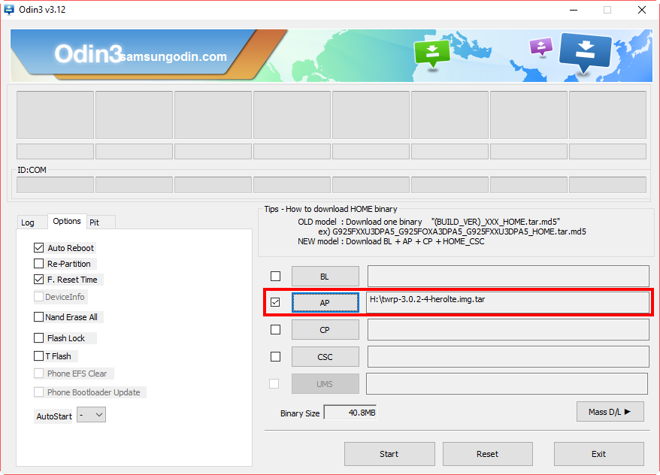Image resolution: width=660 pixels, height=475 pixels.
Task: Click the CSC file path field
Action: pos(508,356)
